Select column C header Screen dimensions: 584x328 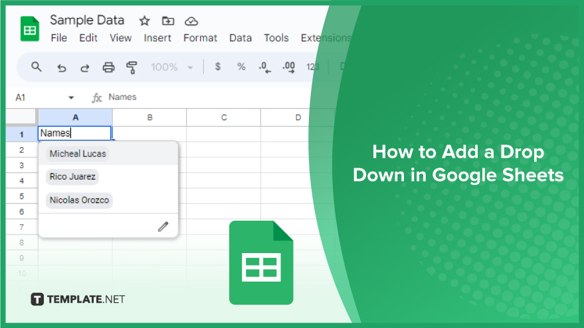pos(224,117)
